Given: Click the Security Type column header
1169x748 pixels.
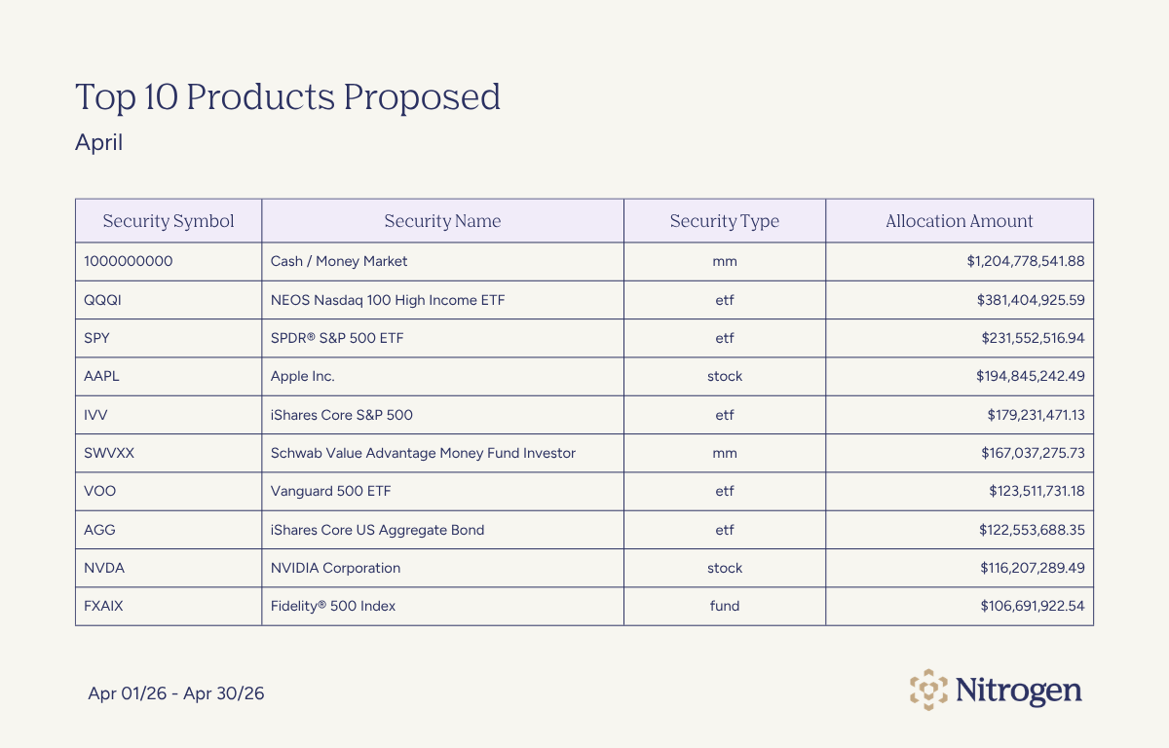Looking at the screenshot, I should (725, 221).
